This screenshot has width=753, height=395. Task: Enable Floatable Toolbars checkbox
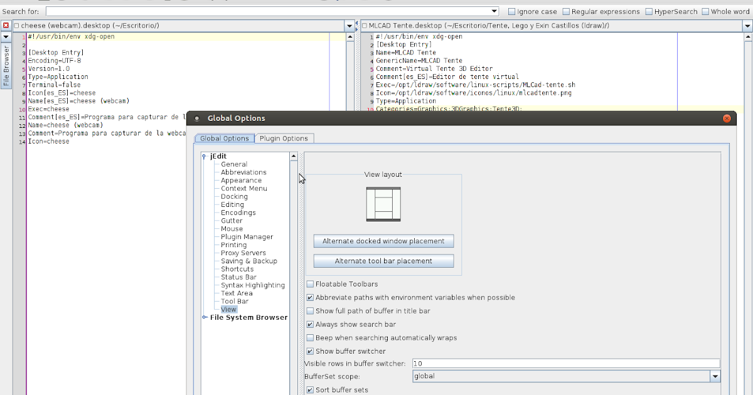(x=342, y=284)
